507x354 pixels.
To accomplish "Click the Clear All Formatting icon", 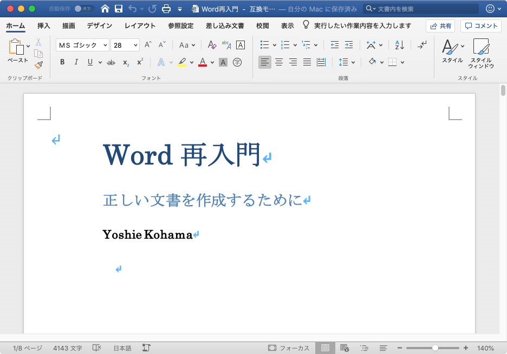I will (x=212, y=45).
